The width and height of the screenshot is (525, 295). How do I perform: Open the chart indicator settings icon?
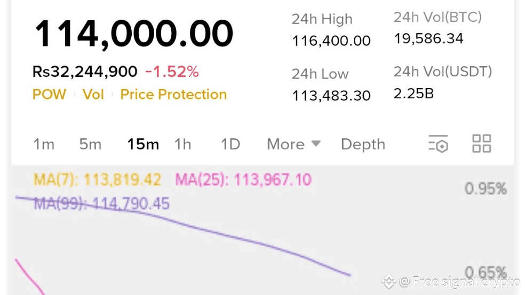tap(438, 144)
